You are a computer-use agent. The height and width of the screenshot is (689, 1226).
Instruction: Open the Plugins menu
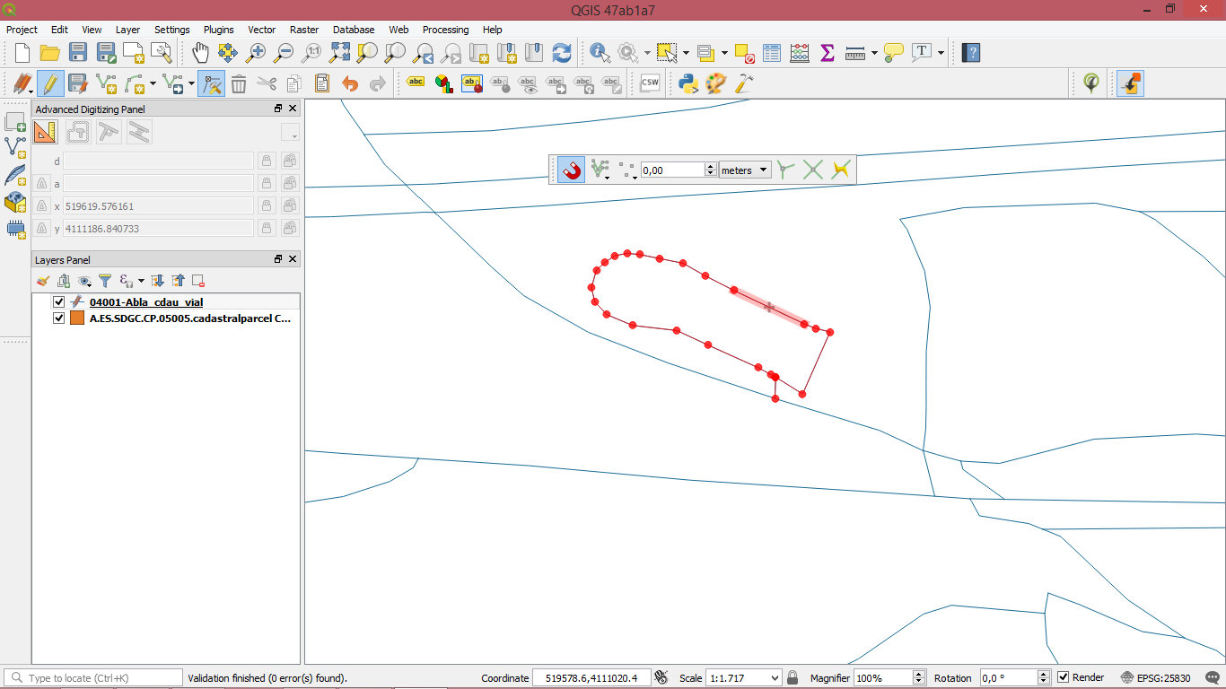(x=219, y=30)
